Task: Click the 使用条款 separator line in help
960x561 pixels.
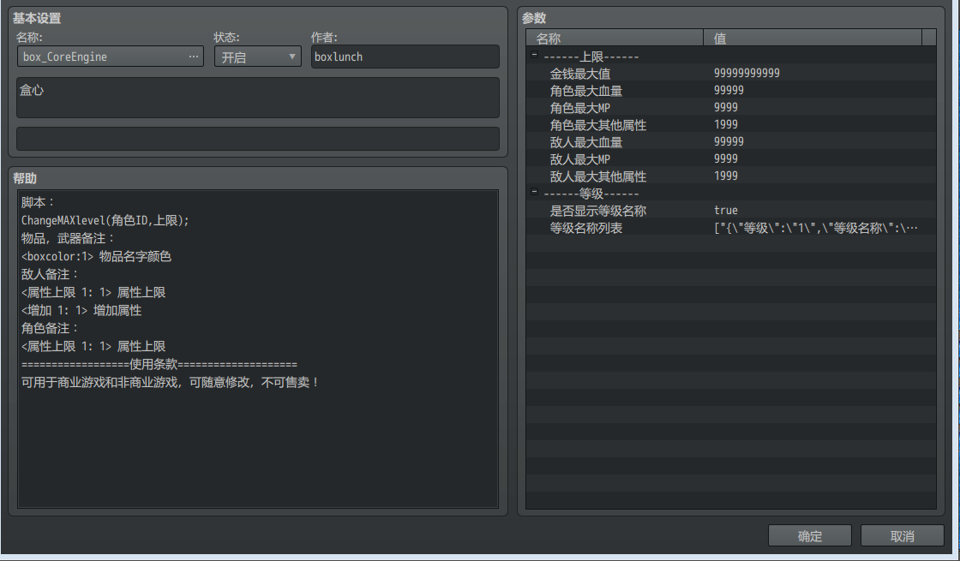Action: (159, 364)
